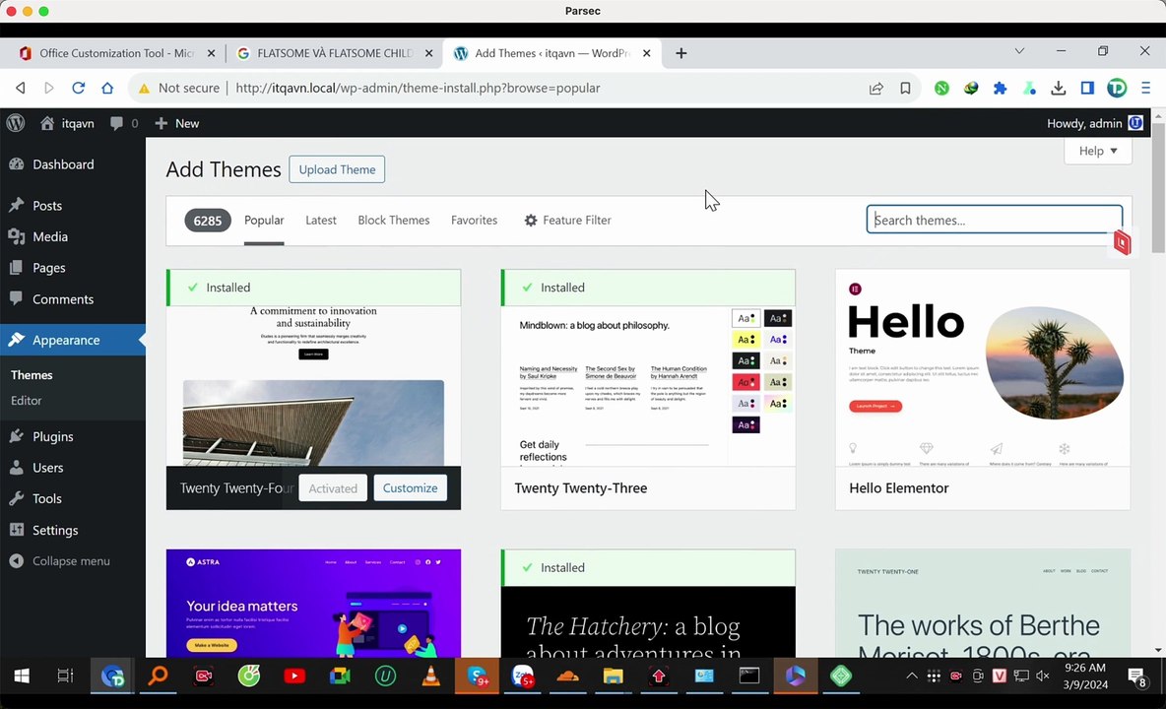This screenshot has width=1166, height=709.
Task: Open browser downloads icon
Action: click(1059, 88)
